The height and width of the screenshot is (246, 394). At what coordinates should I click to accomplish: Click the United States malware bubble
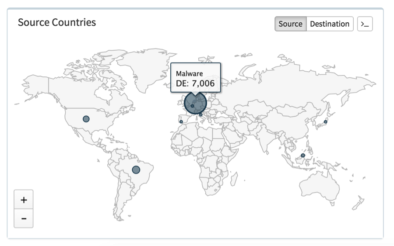point(86,119)
